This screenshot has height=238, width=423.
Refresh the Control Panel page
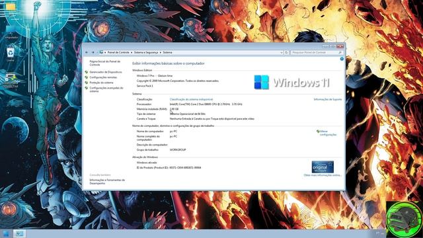click(286, 53)
